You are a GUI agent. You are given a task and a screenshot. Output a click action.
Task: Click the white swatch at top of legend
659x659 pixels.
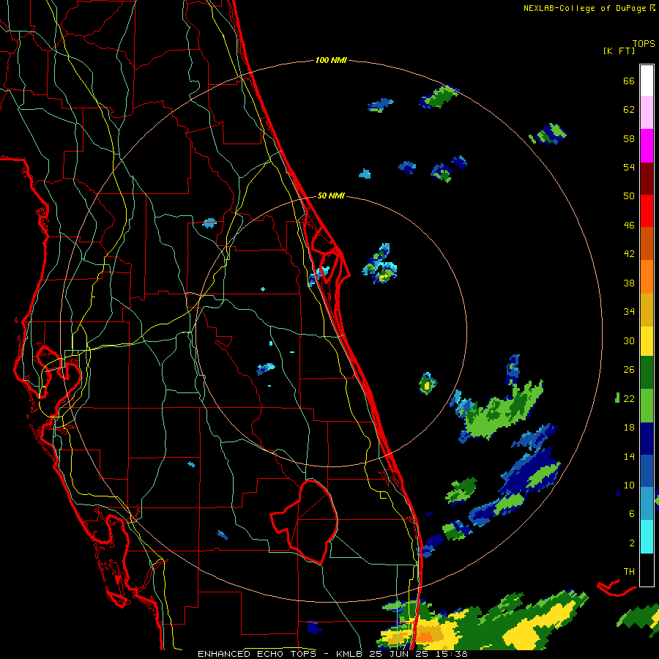(647, 81)
